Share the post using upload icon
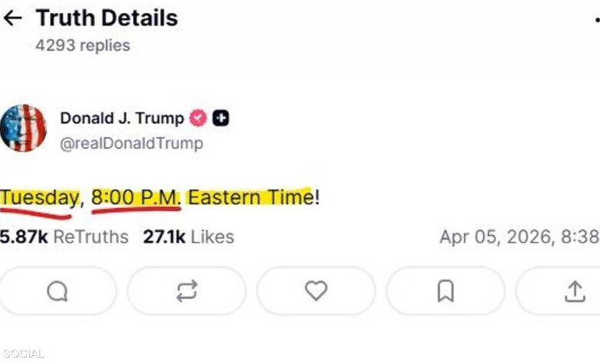Viewport: 600px width, 362px height. click(x=574, y=290)
